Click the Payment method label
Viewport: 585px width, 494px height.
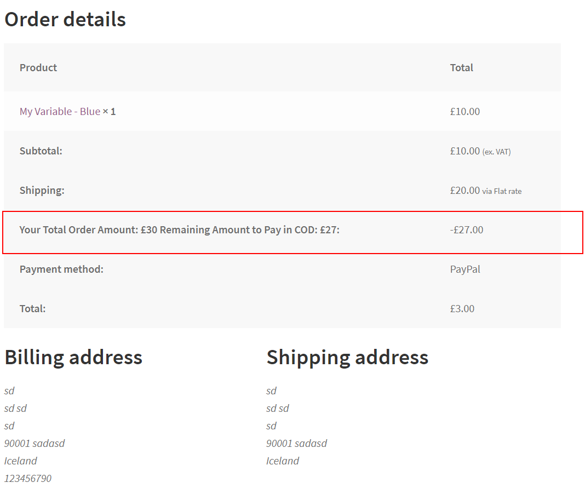click(61, 269)
